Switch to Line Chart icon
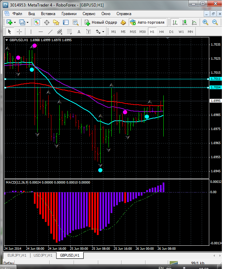The width and height of the screenshot is (226, 269). tap(194, 22)
